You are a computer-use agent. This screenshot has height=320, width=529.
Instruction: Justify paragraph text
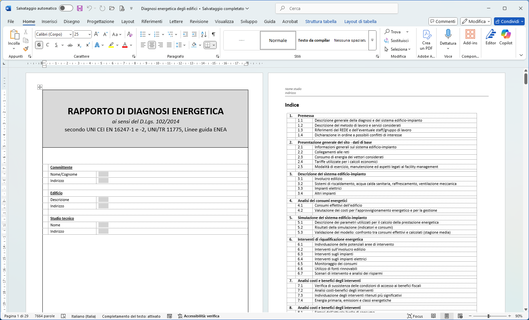[169, 45]
